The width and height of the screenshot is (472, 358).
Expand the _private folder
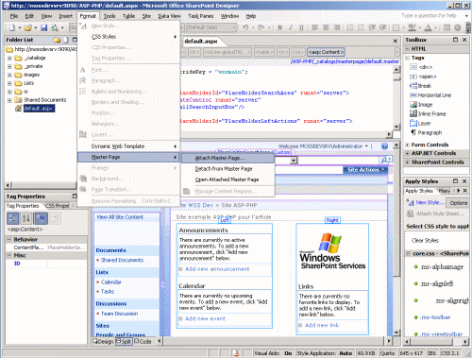[x=9, y=66]
